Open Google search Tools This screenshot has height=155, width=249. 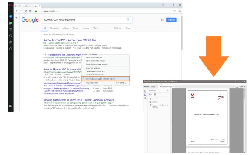click(128, 28)
